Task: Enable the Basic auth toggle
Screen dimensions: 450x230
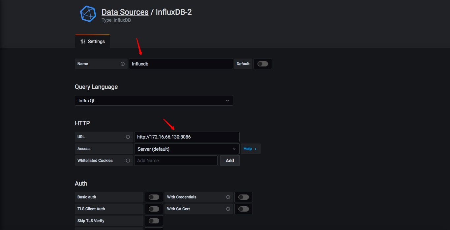Action: tap(154, 197)
